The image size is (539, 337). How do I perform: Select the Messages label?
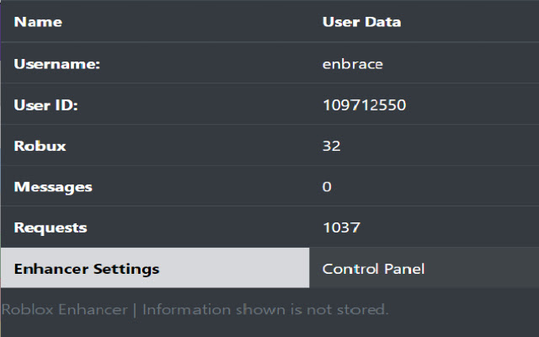(53, 186)
